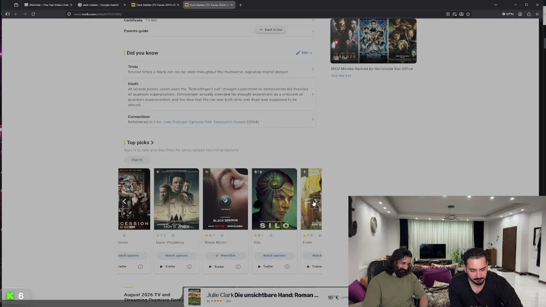The width and height of the screenshot is (546, 307).
Task: View site information shield icon
Action: (69, 14)
